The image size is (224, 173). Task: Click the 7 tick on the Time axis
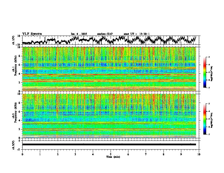146,154
